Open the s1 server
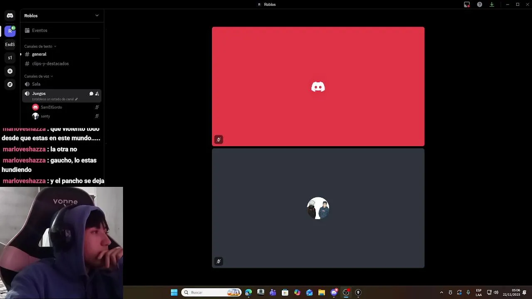Image resolution: width=532 pixels, height=299 pixels. tap(10, 58)
